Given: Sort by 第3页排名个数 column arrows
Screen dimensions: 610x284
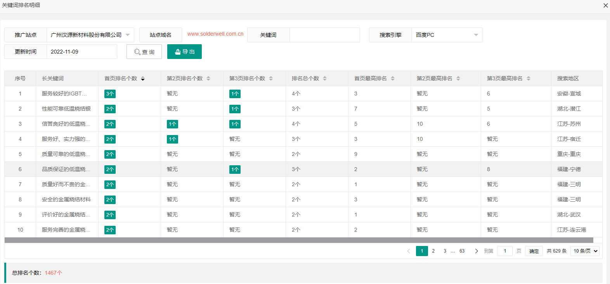Looking at the screenshot, I should point(271,79).
